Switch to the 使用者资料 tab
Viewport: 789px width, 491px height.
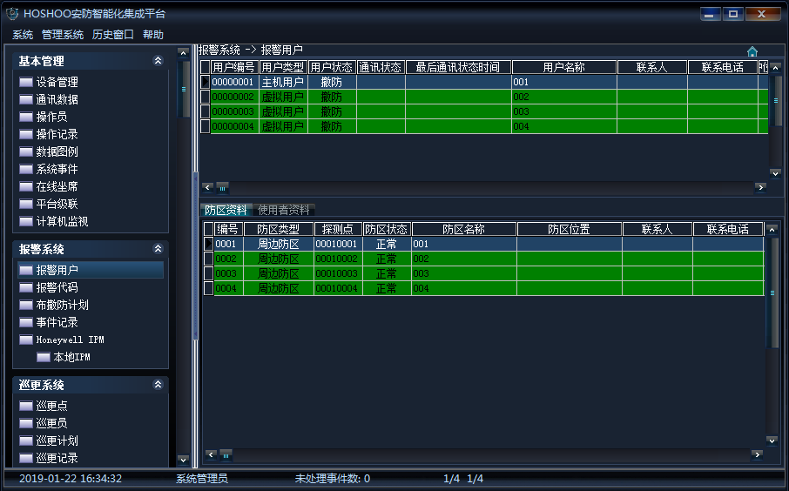(283, 210)
